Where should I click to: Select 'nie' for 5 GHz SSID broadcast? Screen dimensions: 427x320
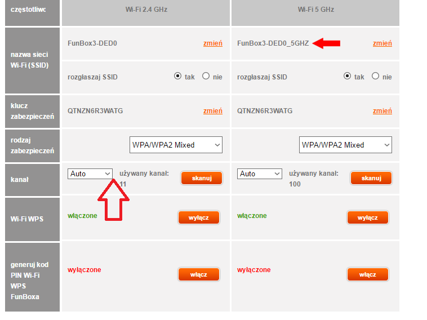coord(375,76)
